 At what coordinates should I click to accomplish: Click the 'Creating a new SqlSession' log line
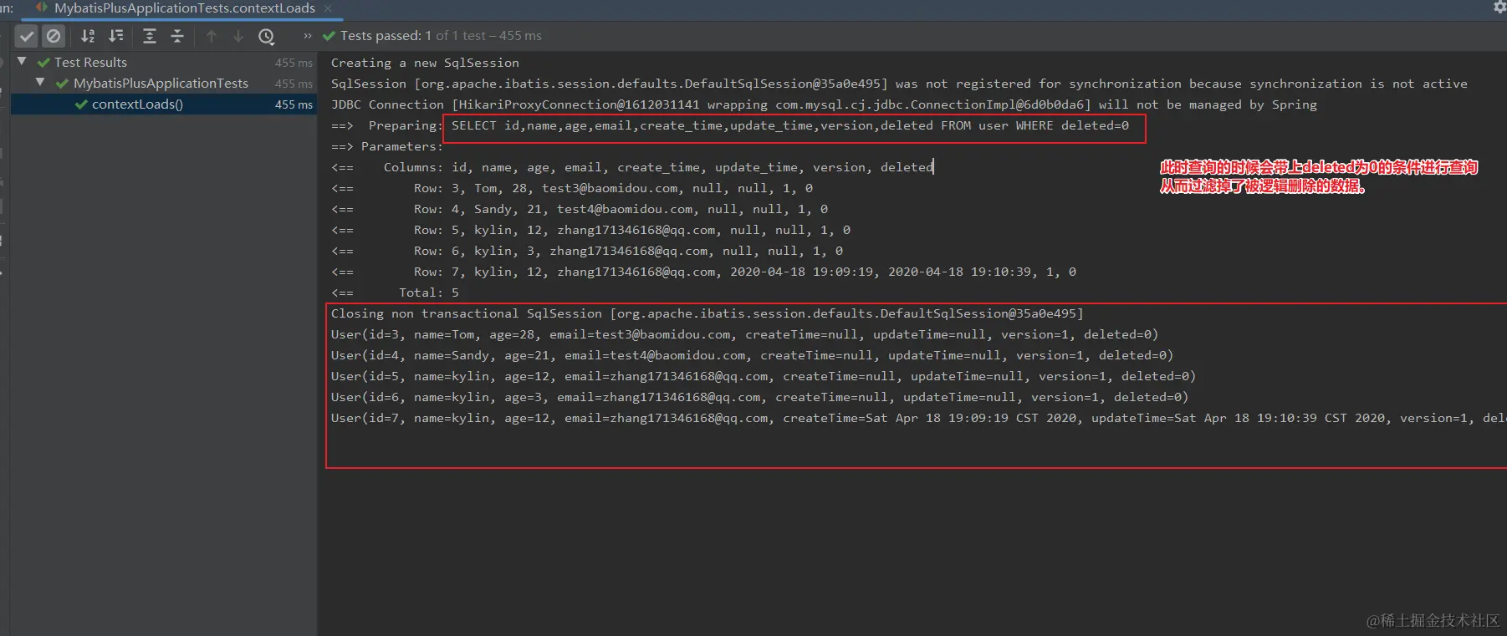pos(425,63)
